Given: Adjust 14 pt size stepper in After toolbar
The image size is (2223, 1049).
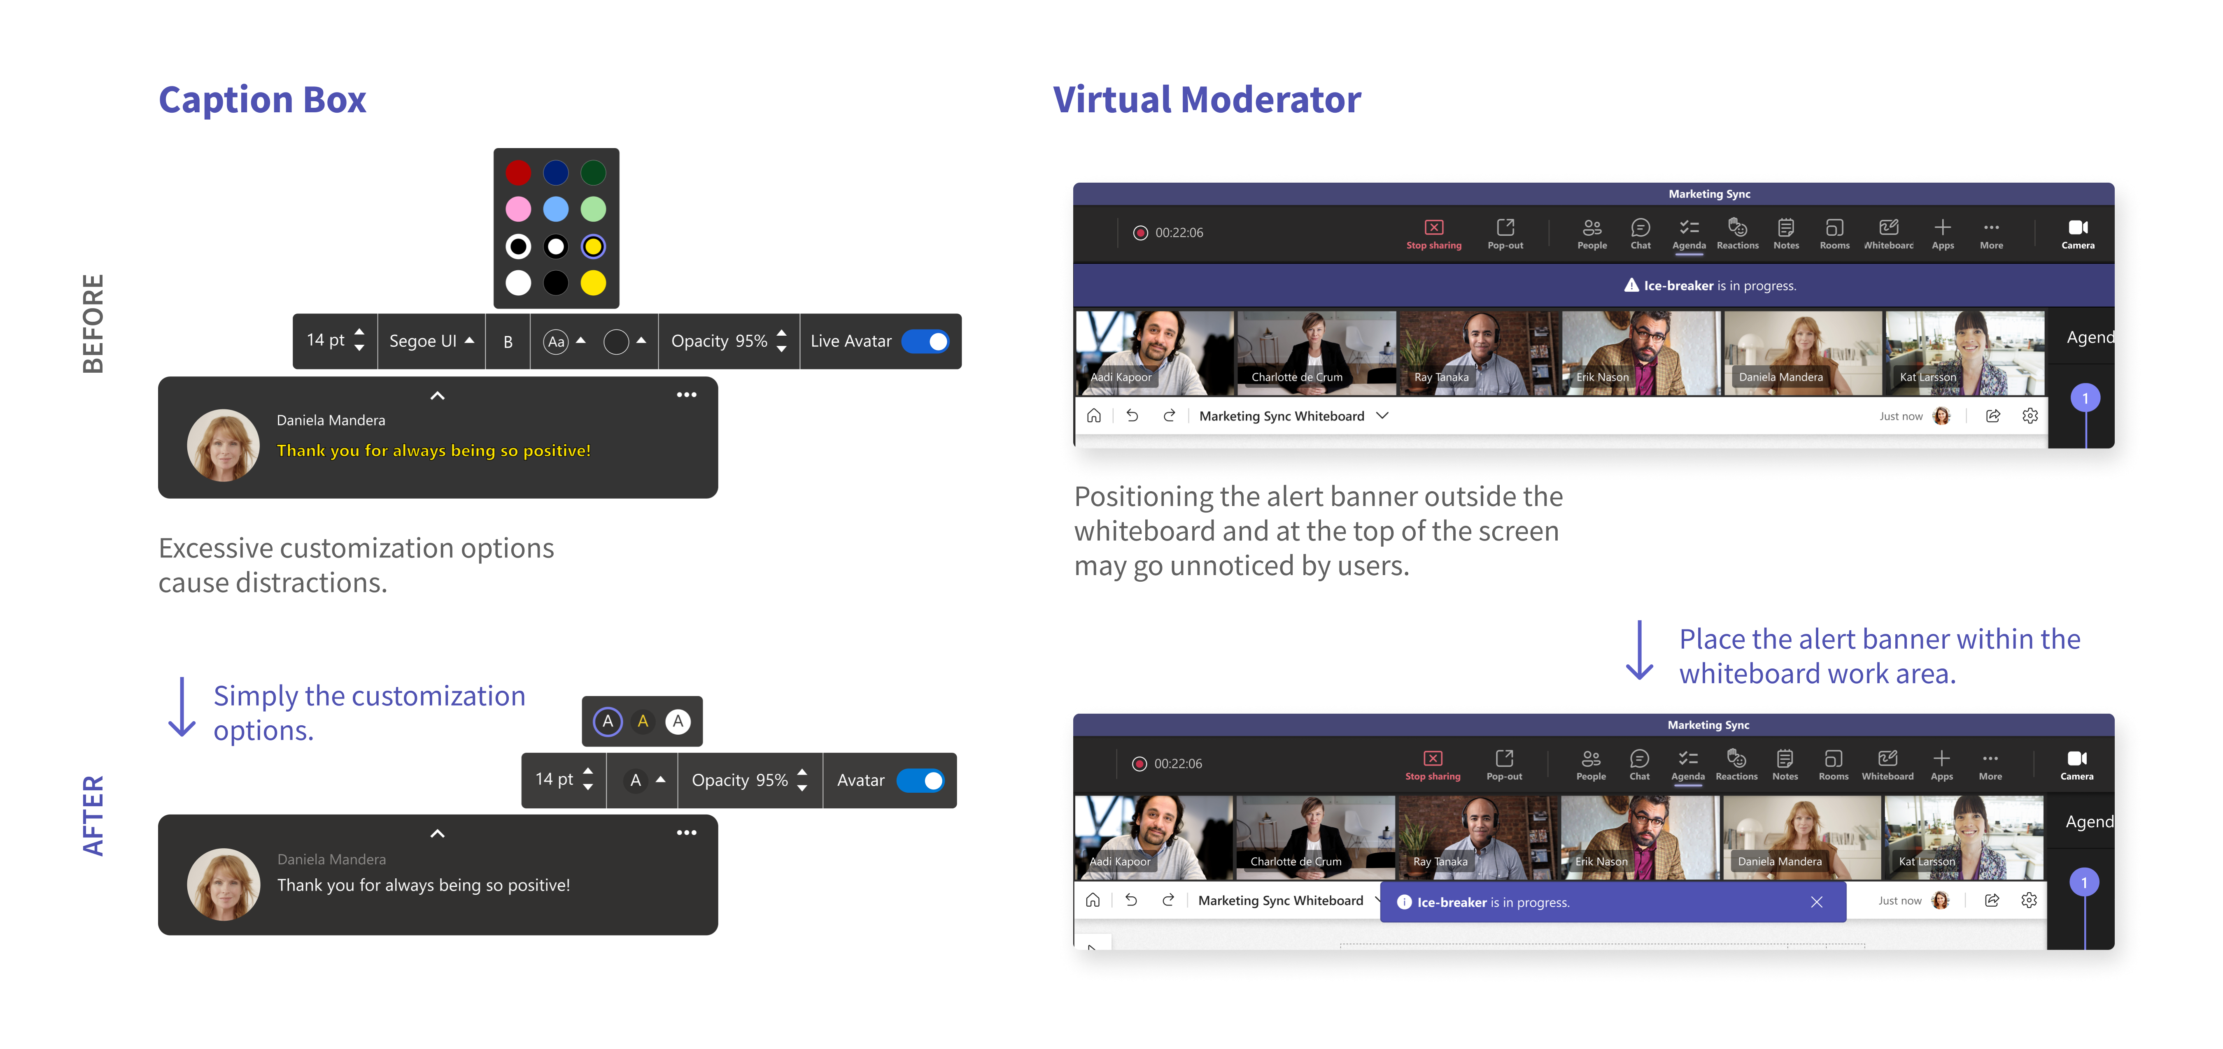Looking at the screenshot, I should [588, 780].
